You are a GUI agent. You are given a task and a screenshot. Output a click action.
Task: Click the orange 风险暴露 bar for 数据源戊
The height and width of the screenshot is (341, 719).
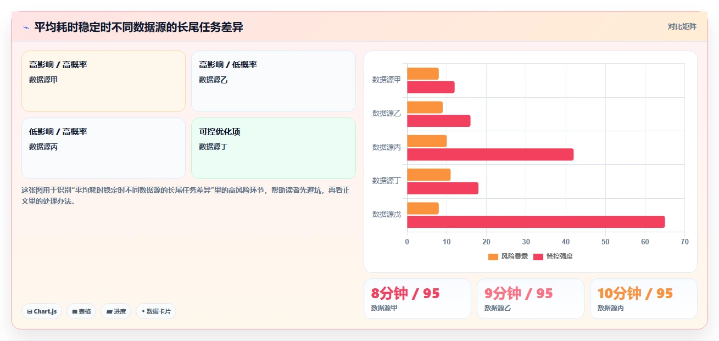(x=422, y=208)
